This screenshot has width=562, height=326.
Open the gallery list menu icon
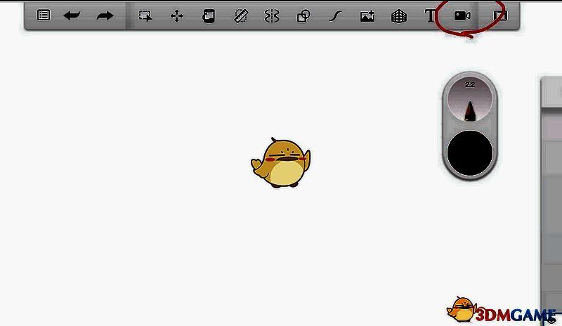(x=44, y=15)
